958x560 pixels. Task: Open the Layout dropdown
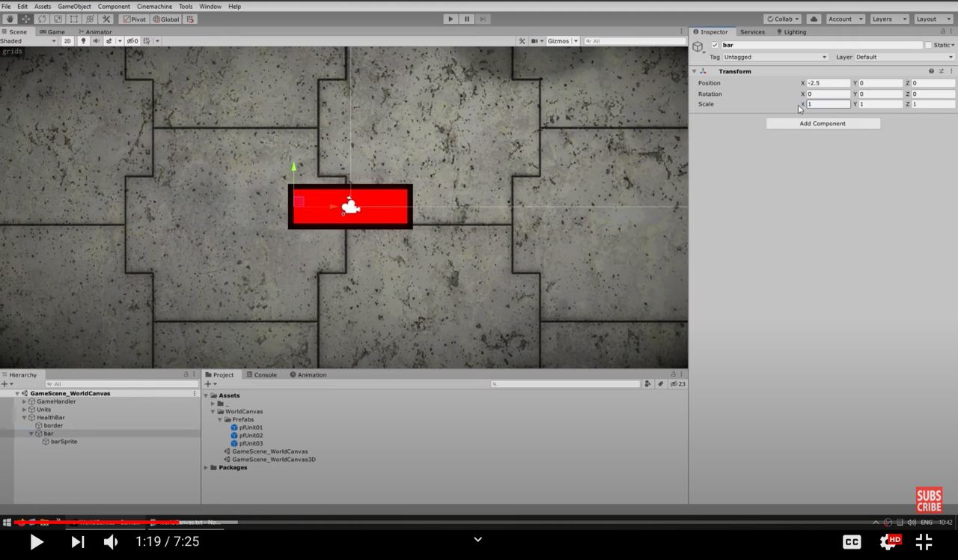[933, 19]
